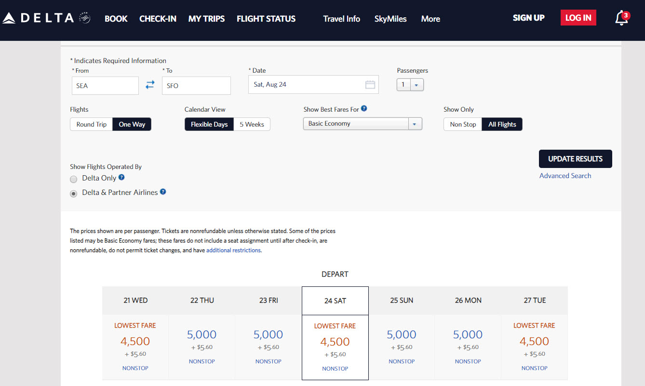Show help for Delta Only option
This screenshot has height=386, width=645.
(121, 177)
